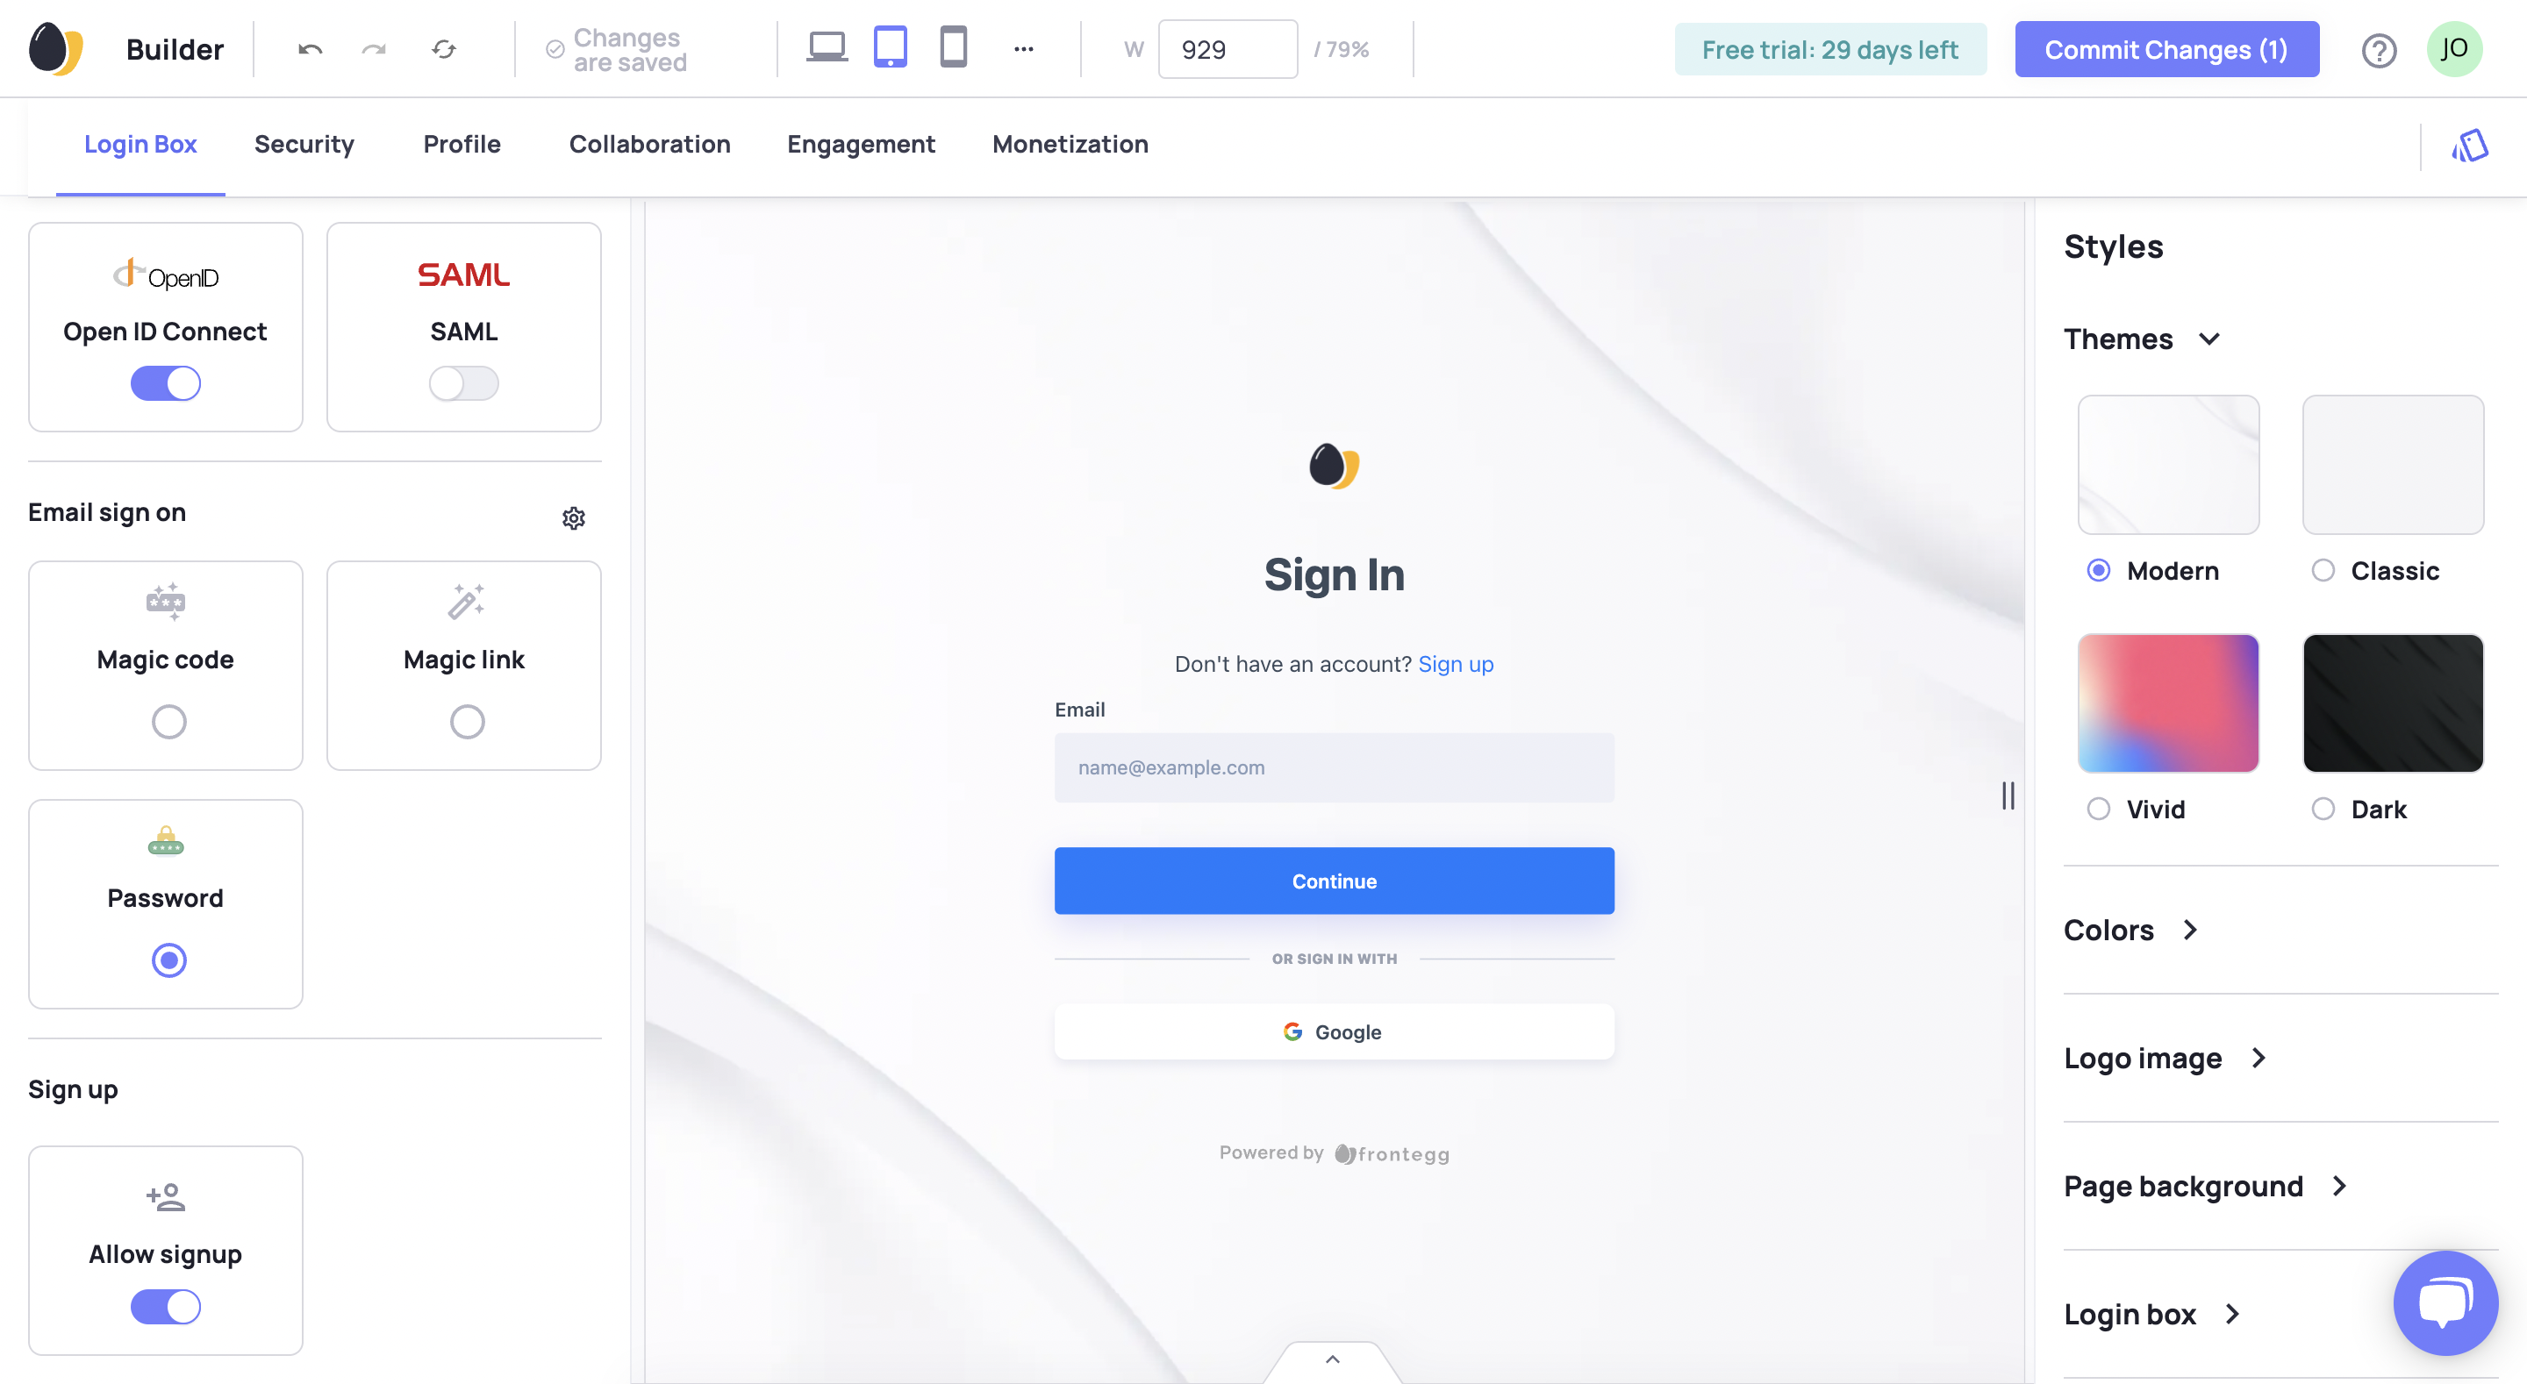Image resolution: width=2527 pixels, height=1384 pixels.
Task: Enable the SAML toggle
Action: [x=464, y=383]
